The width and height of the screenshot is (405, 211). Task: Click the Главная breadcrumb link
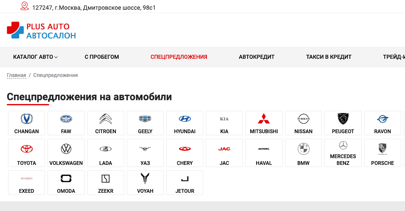click(x=17, y=75)
